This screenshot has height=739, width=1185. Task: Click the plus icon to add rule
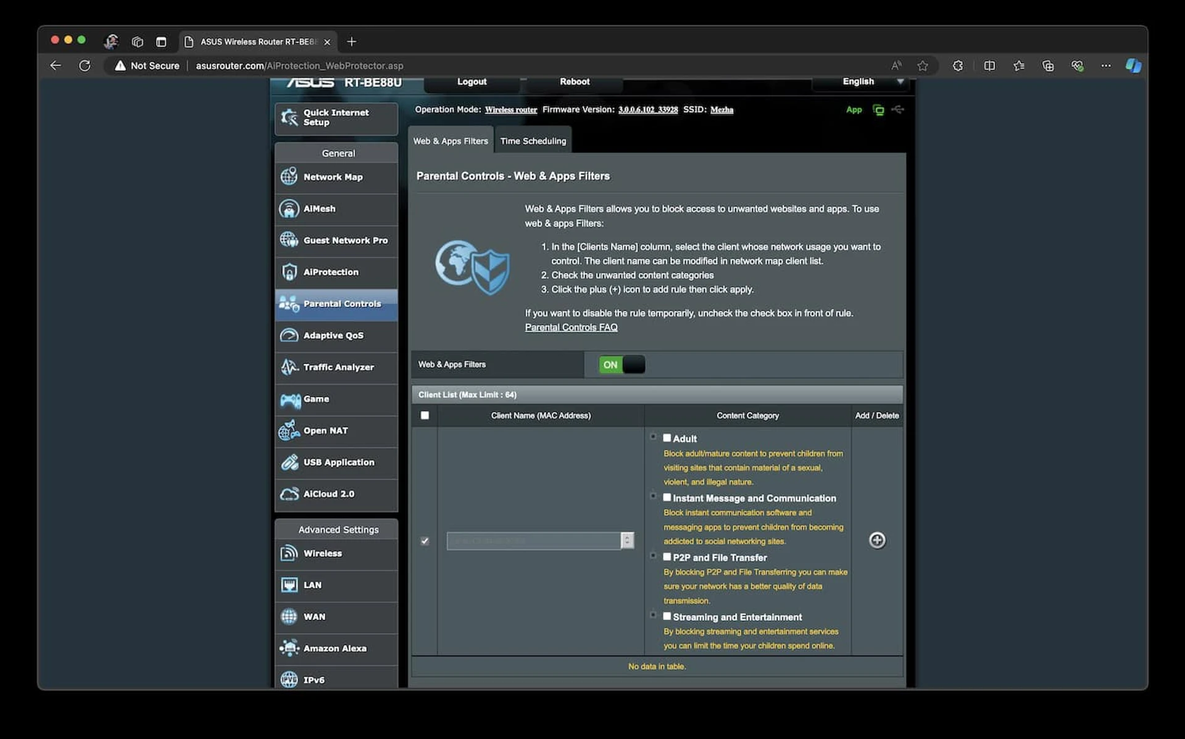[877, 540]
